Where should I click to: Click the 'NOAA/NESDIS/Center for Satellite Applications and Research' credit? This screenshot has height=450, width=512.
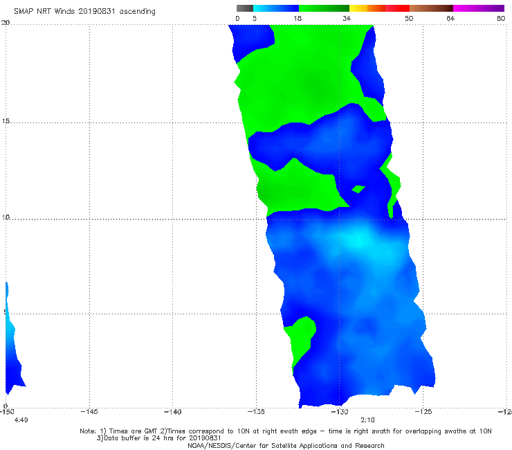tap(286, 446)
